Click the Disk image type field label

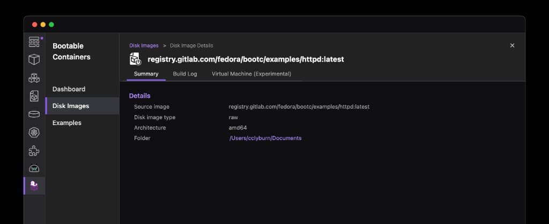(x=155, y=117)
